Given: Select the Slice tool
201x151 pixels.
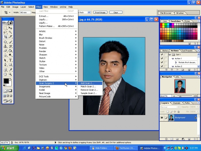Looking at the screenshot, I should click(10, 37).
